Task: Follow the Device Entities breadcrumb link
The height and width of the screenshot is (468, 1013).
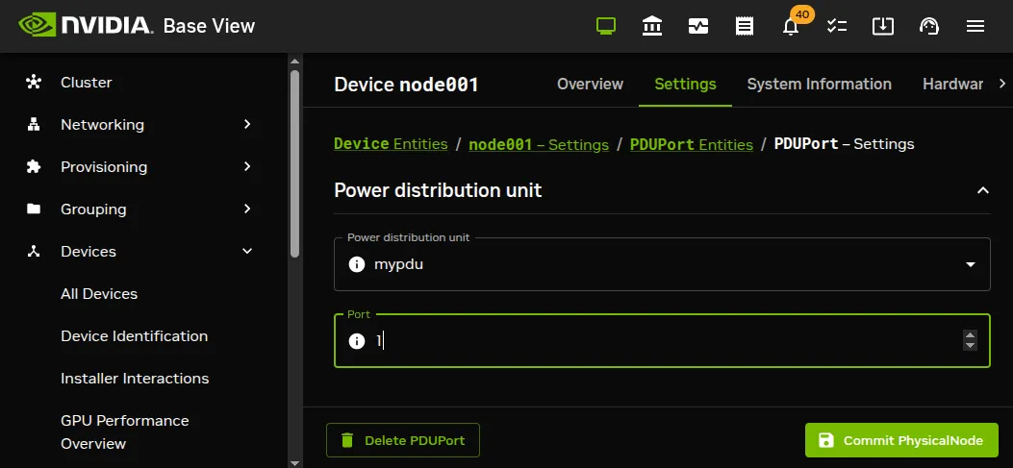Action: 391,144
